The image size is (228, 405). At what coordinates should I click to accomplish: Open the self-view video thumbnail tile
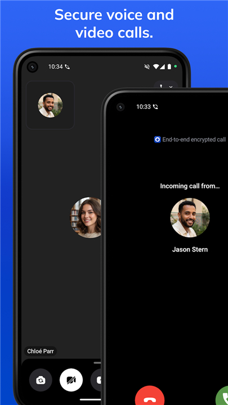click(x=50, y=105)
